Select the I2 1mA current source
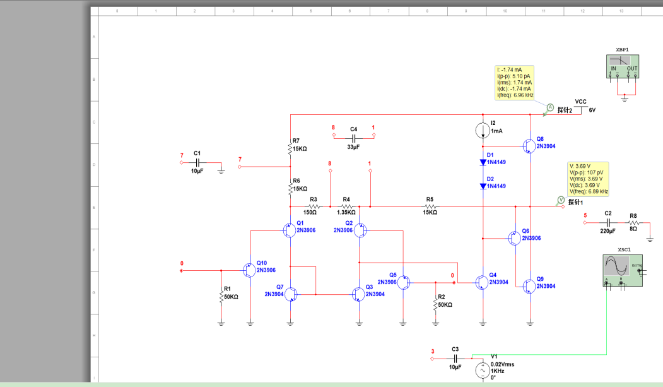663x387 pixels. pyautogui.click(x=483, y=130)
